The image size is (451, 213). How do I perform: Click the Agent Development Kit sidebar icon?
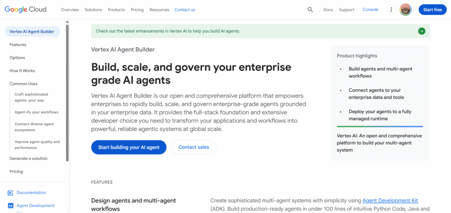click(x=11, y=206)
